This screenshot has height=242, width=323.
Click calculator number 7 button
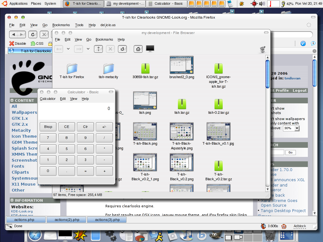[48, 138]
